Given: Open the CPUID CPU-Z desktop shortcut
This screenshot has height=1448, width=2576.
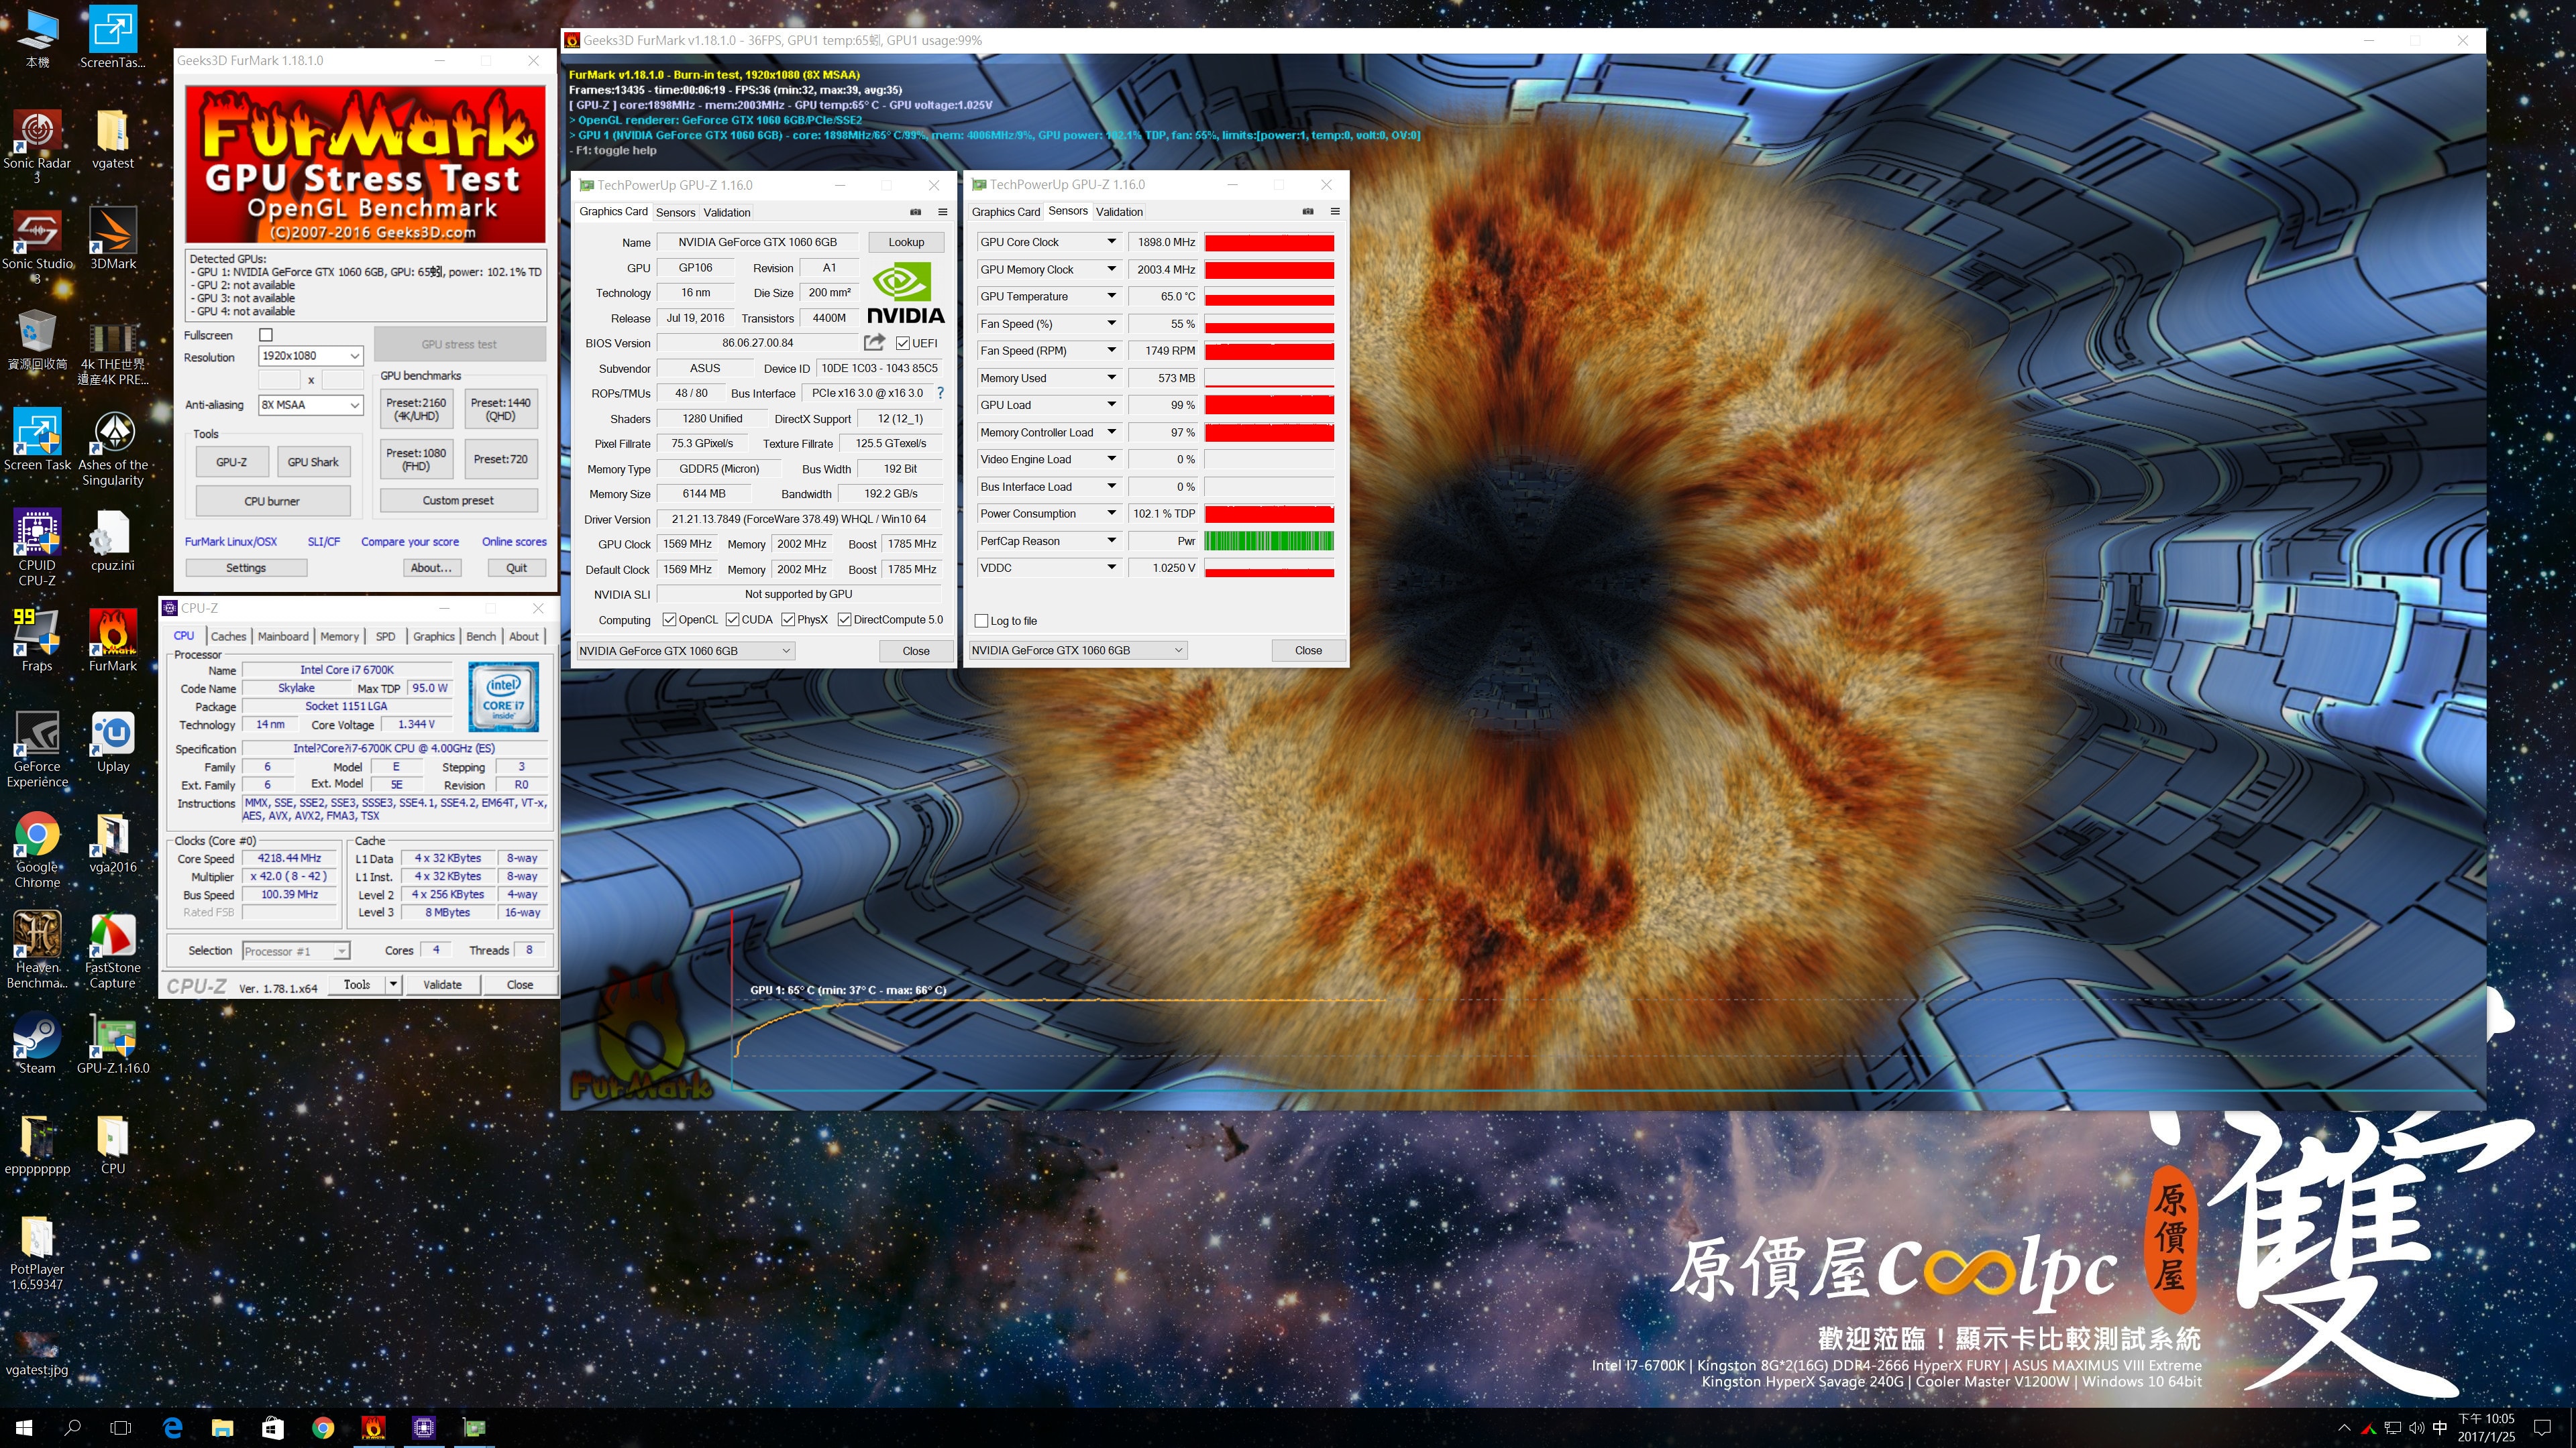Looking at the screenshot, I should click(37, 548).
